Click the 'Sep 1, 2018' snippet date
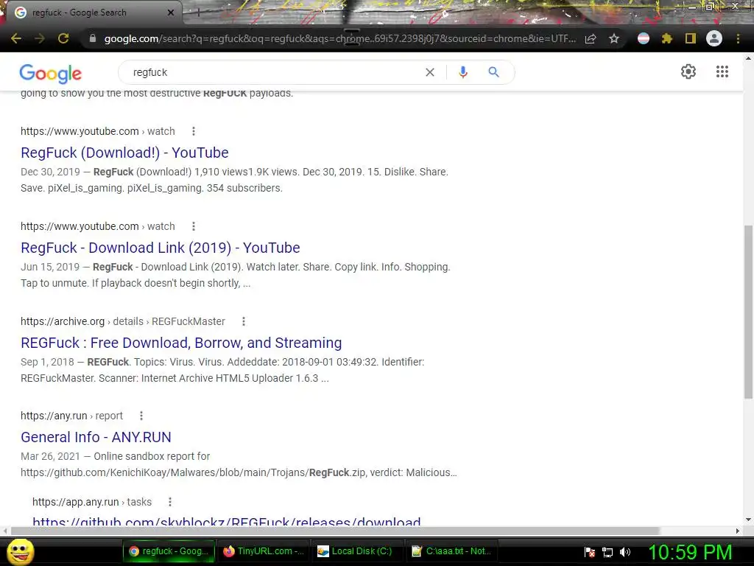754x566 pixels. tap(47, 362)
